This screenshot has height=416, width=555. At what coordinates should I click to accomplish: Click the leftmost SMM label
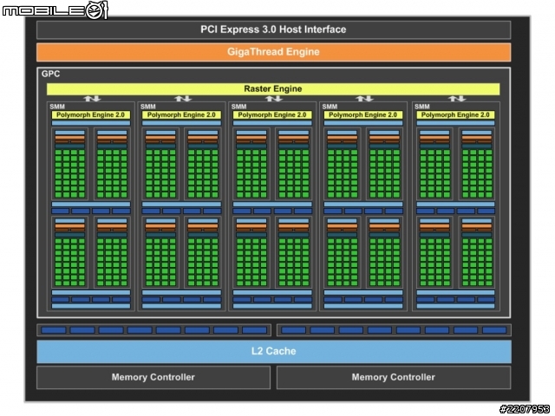pyautogui.click(x=57, y=106)
